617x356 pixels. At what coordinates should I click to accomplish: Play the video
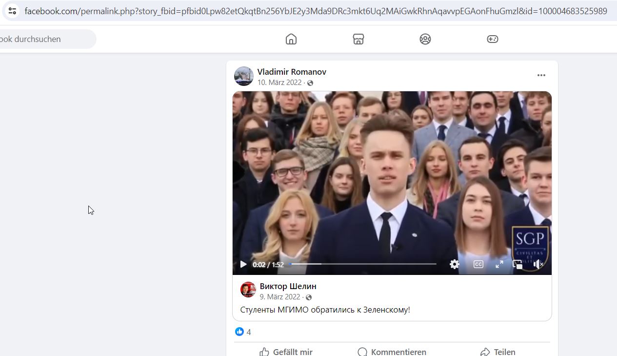pos(243,264)
